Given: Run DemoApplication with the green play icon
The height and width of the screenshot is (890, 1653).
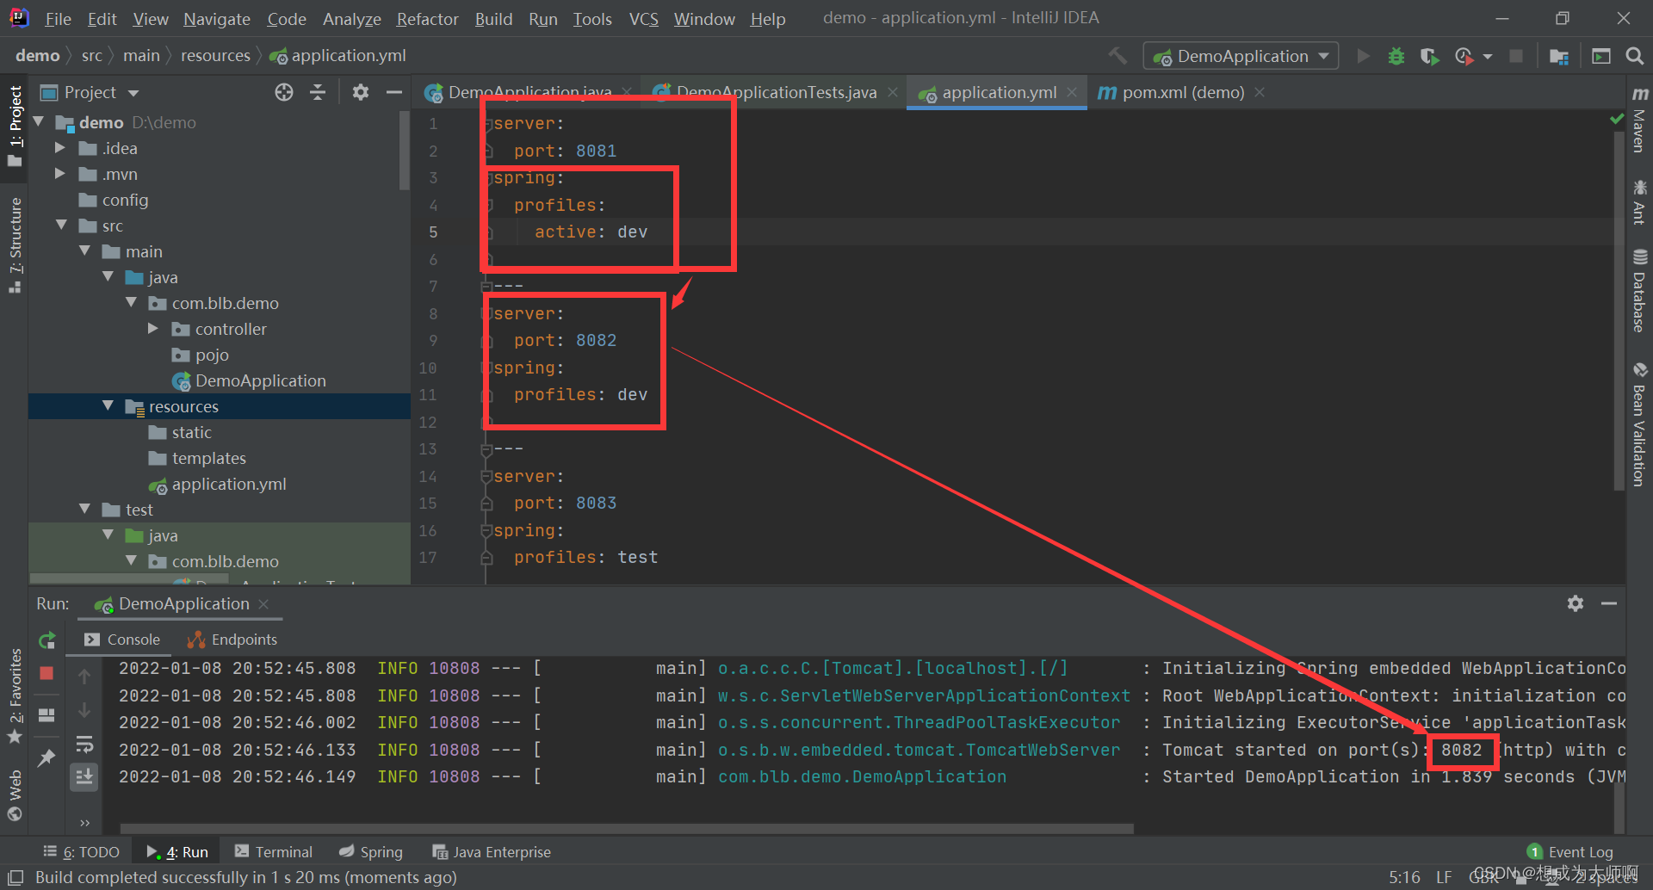Looking at the screenshot, I should coord(1363,56).
